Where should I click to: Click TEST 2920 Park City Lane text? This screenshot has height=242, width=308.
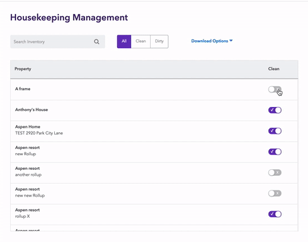click(x=39, y=133)
